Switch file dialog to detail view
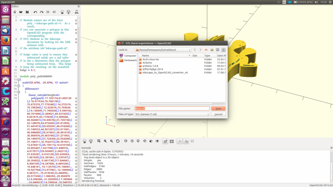Viewport: 333px width, 187px height. click(223, 49)
